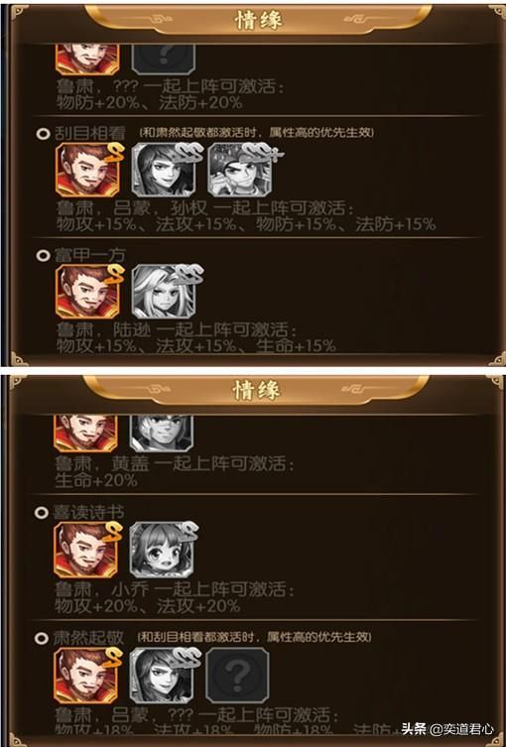The image size is (506, 747).
Task: Click the 情缘 title in the top panel
Action: tap(259, 20)
